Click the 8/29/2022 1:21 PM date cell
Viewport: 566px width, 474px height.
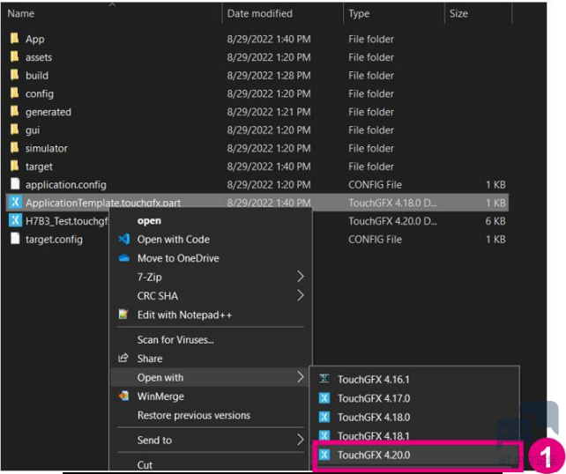269,112
